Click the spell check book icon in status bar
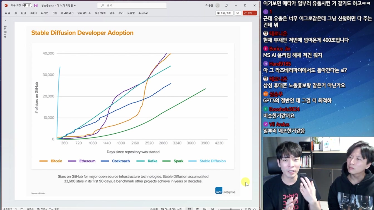 pos(22,209)
